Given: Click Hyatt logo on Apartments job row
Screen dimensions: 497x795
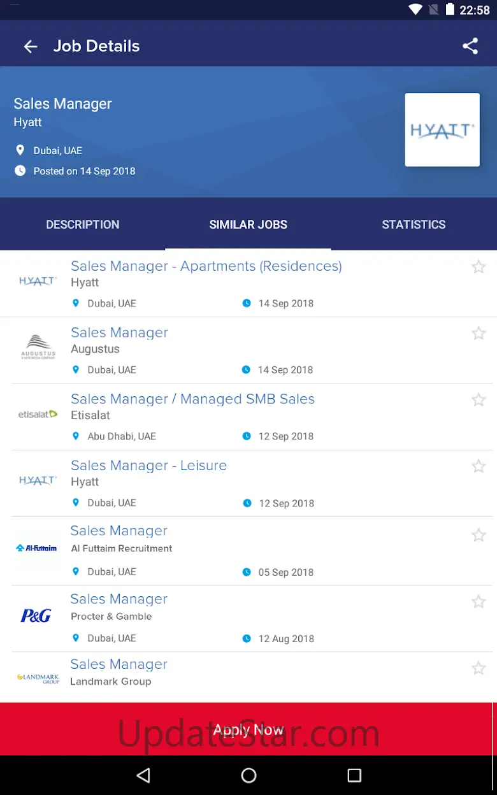Looking at the screenshot, I should (x=38, y=281).
